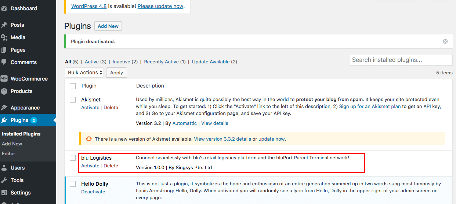Deactivate the Hello Dolly plugin

(93, 192)
